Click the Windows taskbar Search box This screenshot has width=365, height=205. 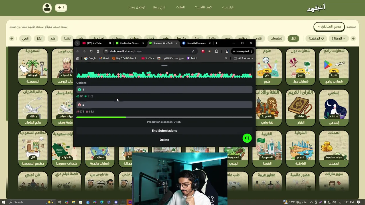coord(31,202)
